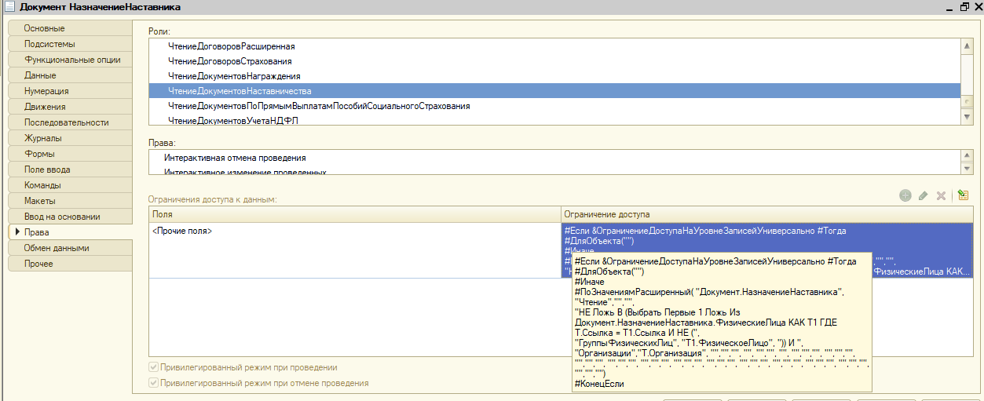Select role ЧтениеДокументовУчетаНДФЛ
984x401 pixels.
554,120
